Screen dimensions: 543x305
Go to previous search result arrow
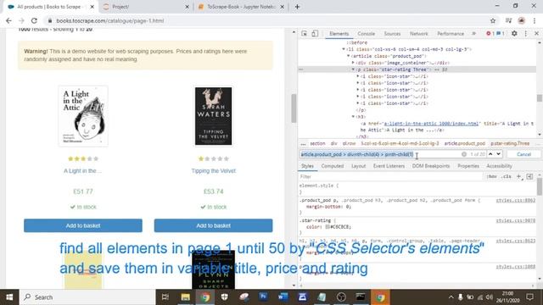click(x=490, y=154)
